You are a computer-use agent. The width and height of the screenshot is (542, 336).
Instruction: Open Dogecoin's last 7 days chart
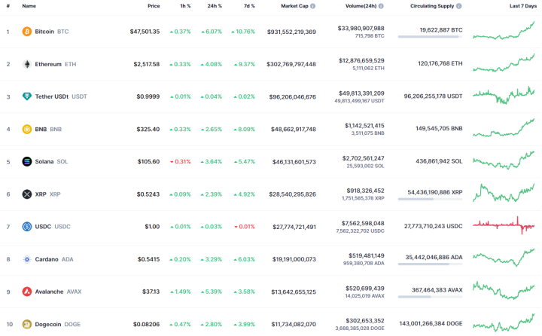[504, 322]
